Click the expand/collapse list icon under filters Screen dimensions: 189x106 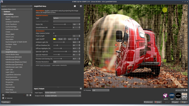tap(27, 95)
